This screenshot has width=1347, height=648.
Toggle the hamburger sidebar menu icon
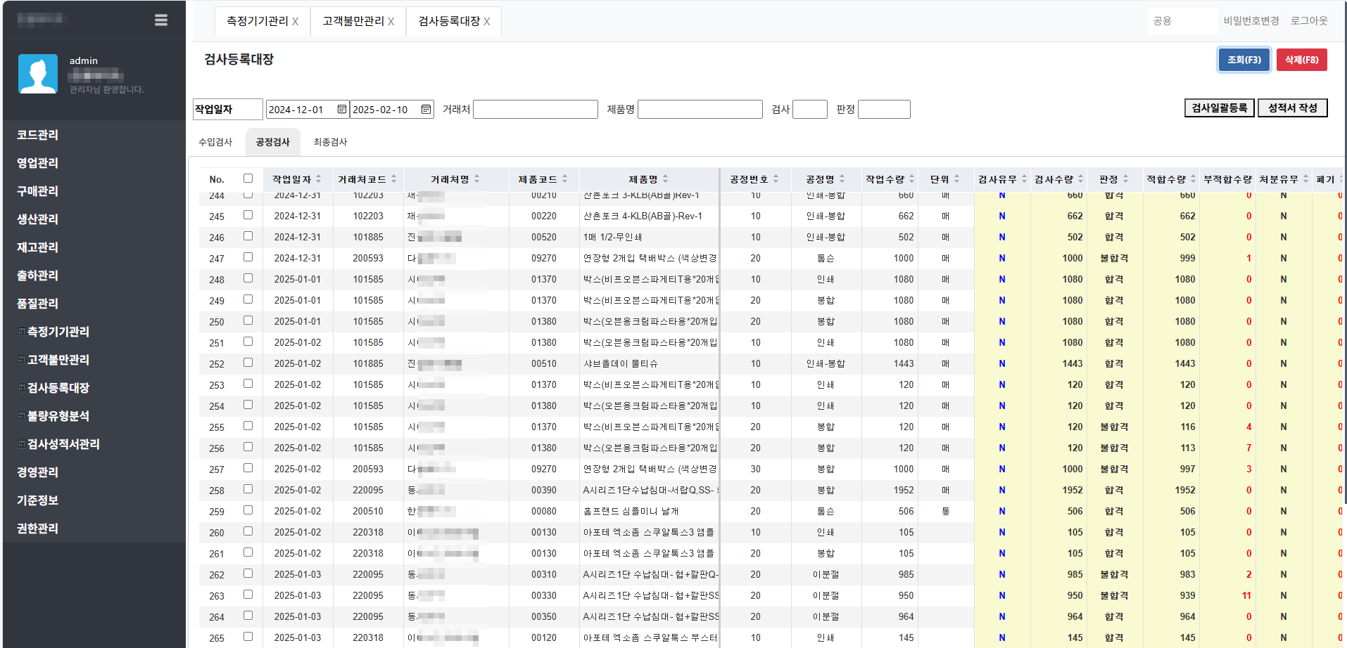tap(161, 20)
